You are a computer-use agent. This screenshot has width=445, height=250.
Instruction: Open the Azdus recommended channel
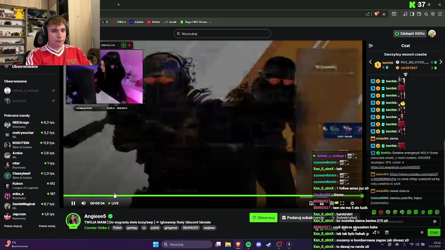pos(30,155)
